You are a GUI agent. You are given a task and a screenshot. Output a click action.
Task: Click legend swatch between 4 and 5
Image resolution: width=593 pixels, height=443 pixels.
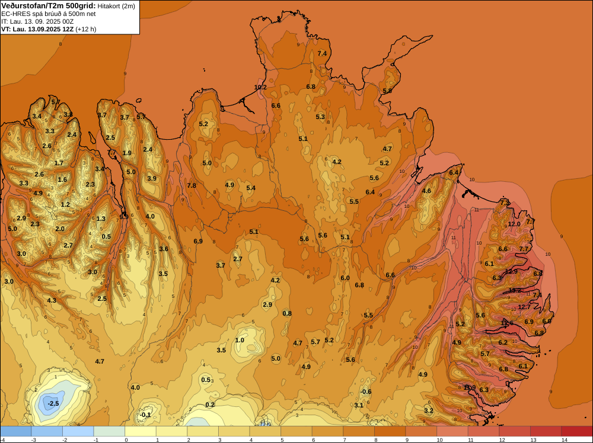(265, 431)
